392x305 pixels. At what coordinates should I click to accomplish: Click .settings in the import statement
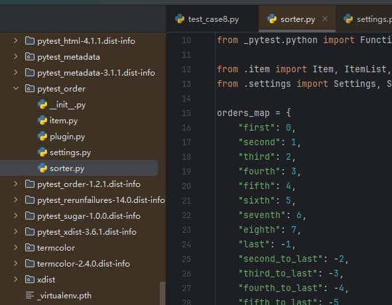[267, 84]
